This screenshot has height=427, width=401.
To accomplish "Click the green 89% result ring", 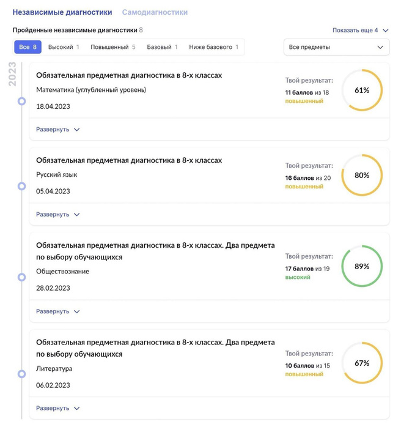I will 362,267.
